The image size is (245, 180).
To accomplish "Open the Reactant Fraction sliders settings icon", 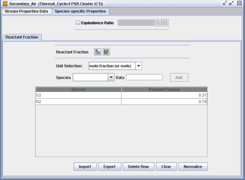I will pos(106,52).
